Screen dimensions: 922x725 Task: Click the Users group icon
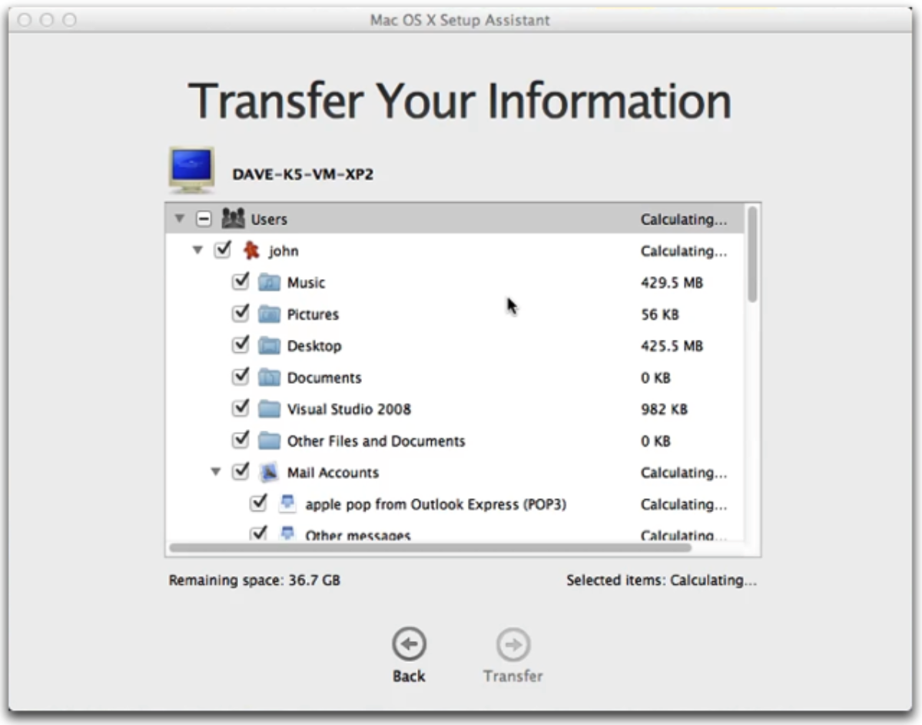[233, 219]
